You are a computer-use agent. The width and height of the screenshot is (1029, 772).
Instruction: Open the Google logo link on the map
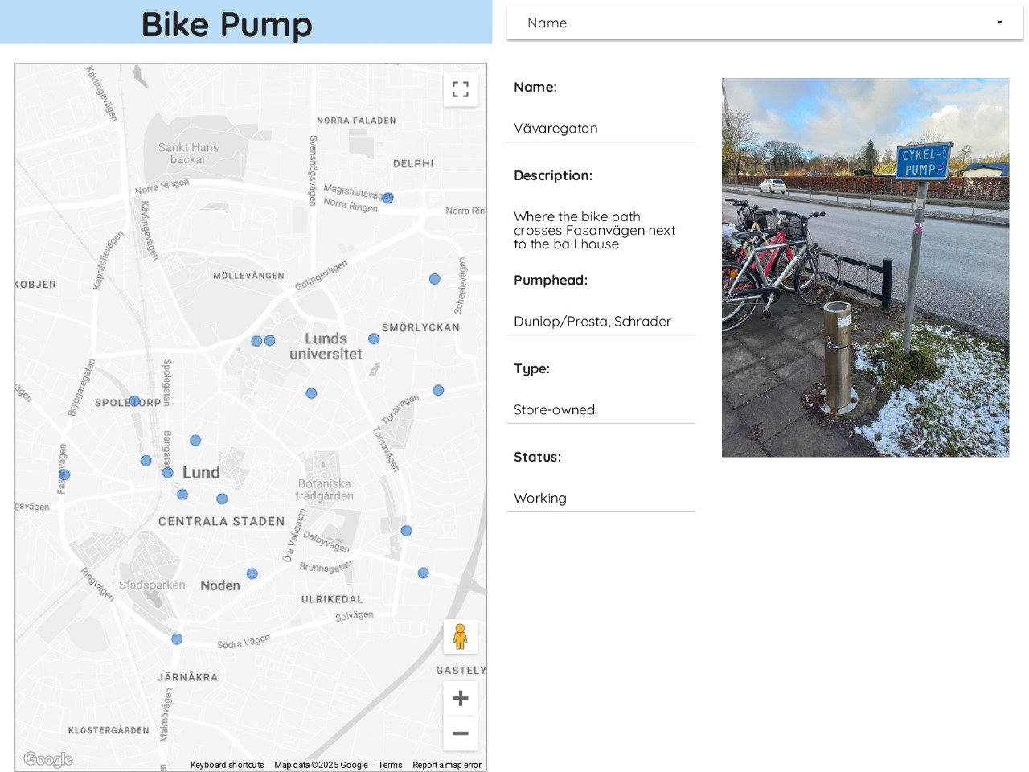[x=48, y=759]
